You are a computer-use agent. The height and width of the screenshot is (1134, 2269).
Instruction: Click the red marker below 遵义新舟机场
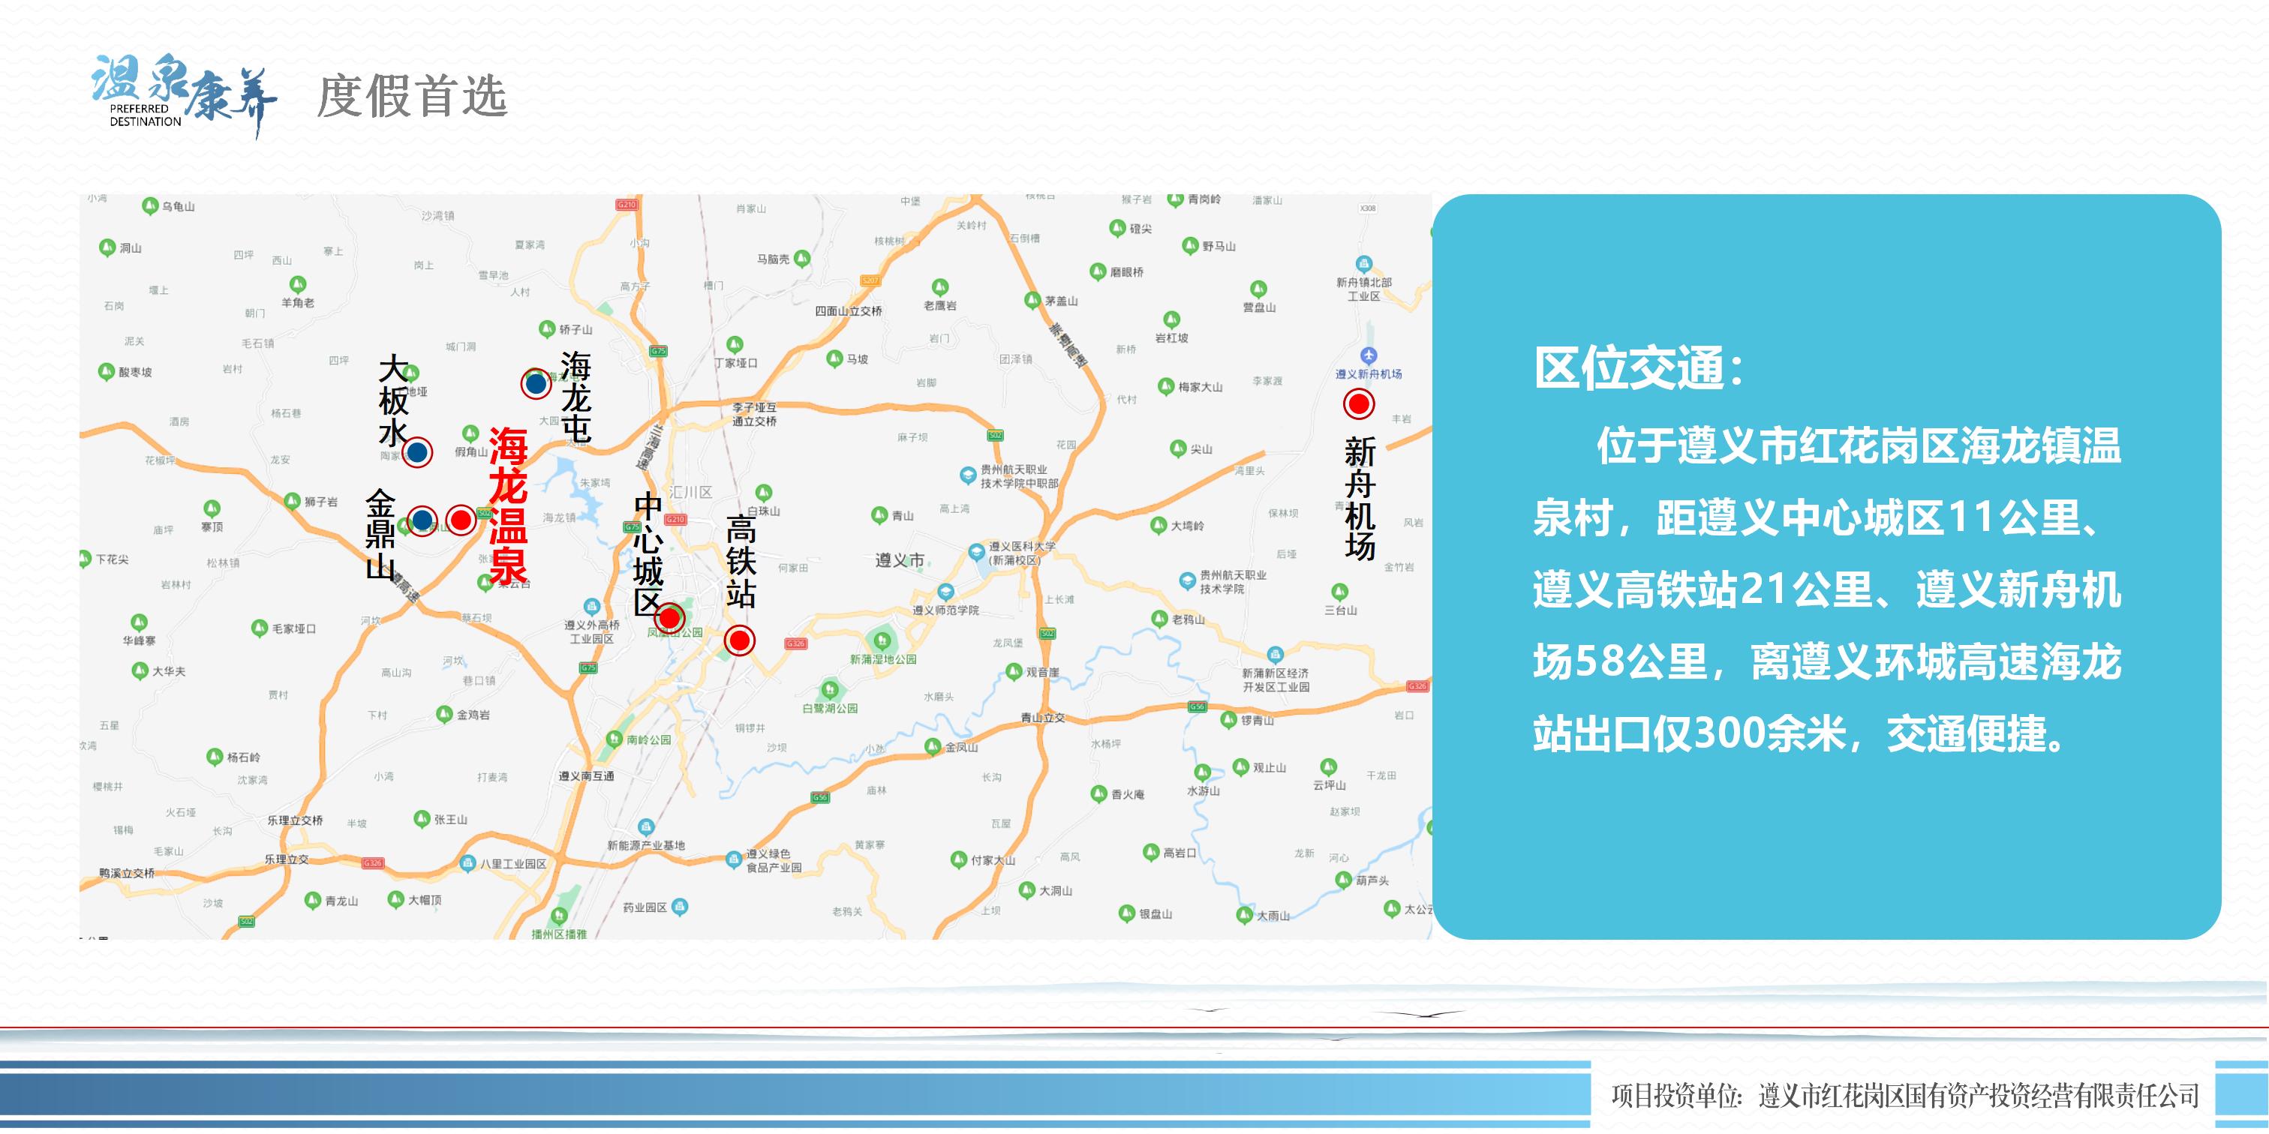[x=1358, y=404]
